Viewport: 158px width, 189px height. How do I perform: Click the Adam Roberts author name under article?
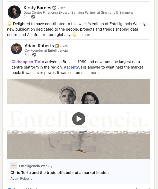click(x=21, y=179)
